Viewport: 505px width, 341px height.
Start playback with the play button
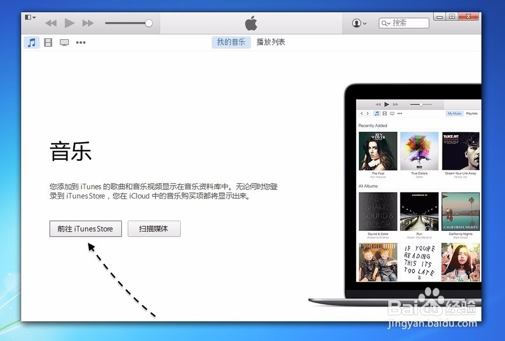tap(69, 23)
